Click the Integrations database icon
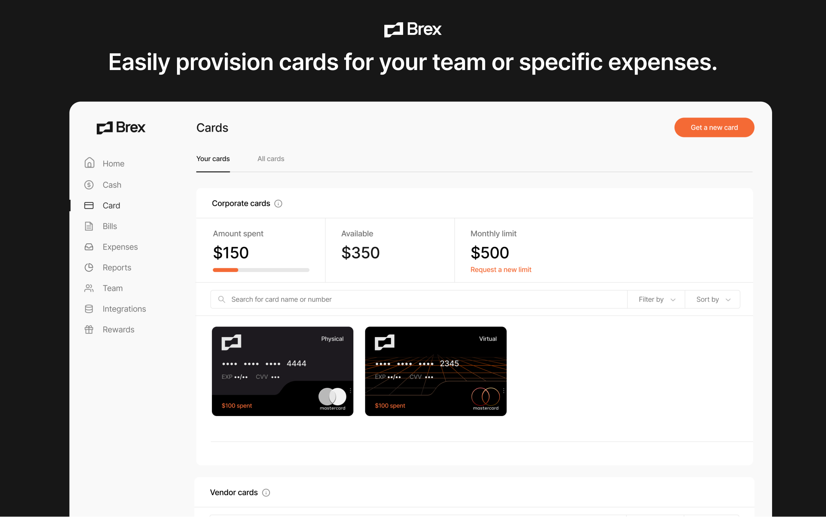The width and height of the screenshot is (826, 517). coord(89,309)
